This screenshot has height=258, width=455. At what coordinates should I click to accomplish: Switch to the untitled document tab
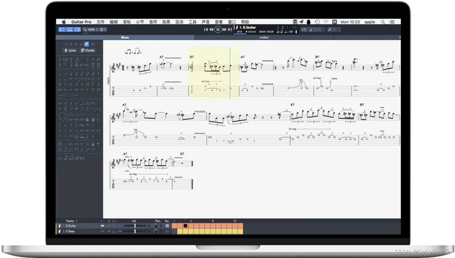[x=264, y=38]
